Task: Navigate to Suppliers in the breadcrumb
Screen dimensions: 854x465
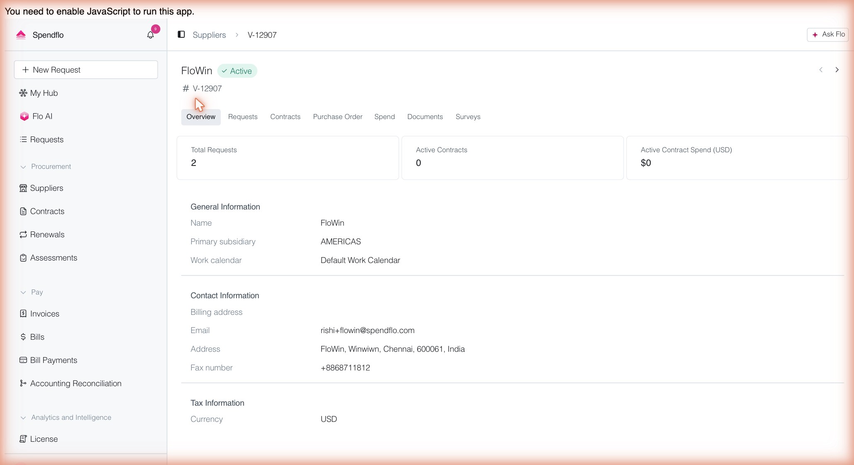Action: [x=209, y=35]
